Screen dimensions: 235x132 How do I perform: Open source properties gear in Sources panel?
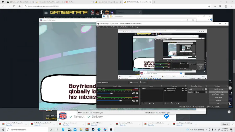[x=172, y=103]
